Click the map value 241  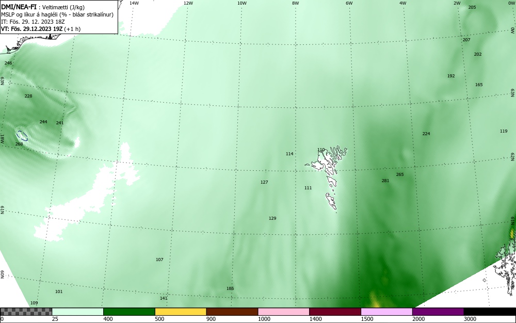(59, 123)
